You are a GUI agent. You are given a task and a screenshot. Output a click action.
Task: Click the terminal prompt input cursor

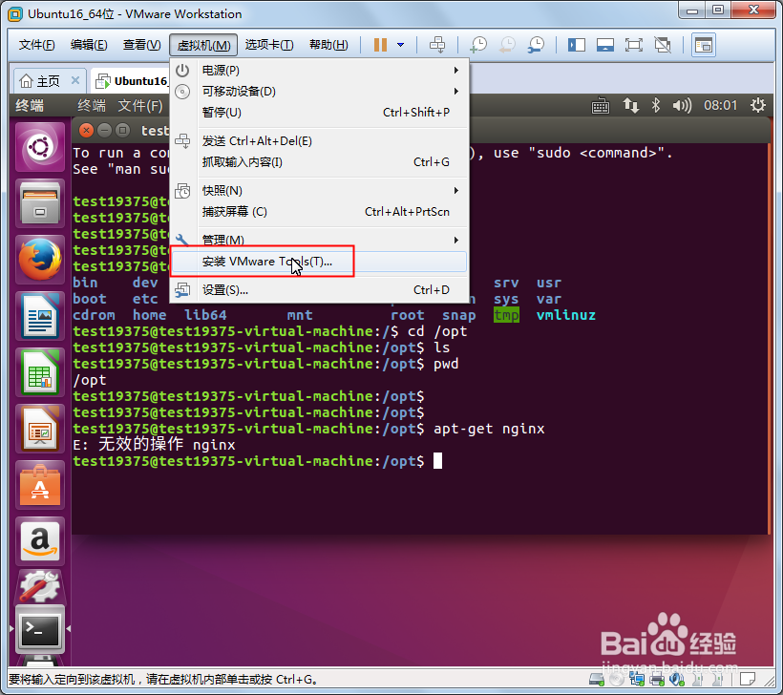437,461
